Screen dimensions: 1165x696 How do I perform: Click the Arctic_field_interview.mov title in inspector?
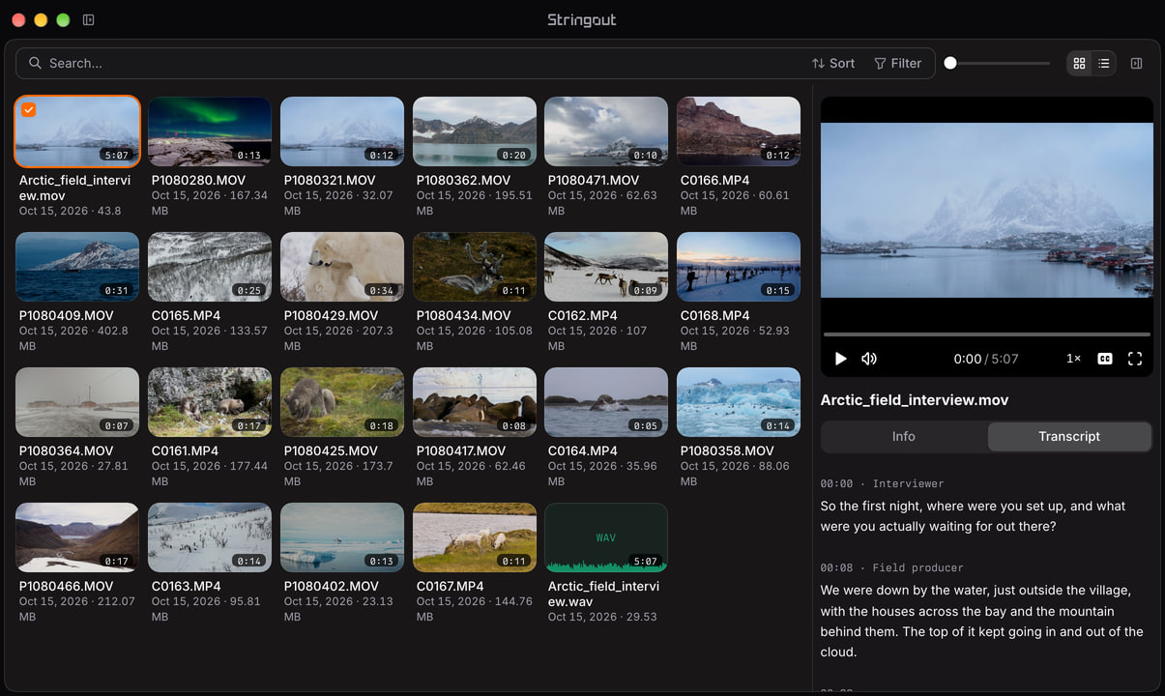[x=915, y=400]
